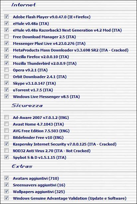Click the 'Sicurezza' section heading
The height and width of the screenshot is (204, 137).
(27, 105)
